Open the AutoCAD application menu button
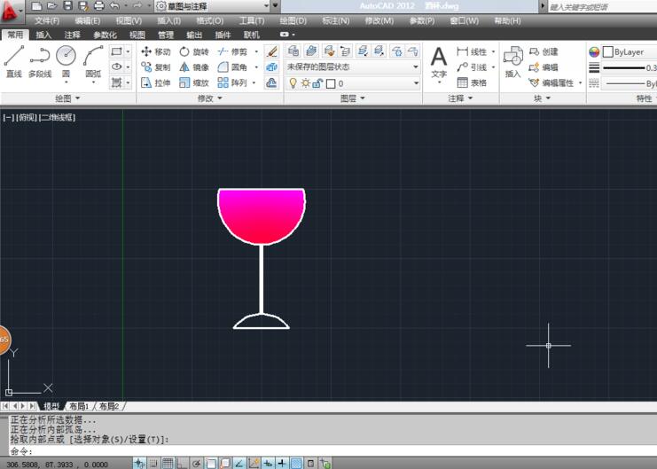Screen dimensions: 657x469 tap(11, 11)
